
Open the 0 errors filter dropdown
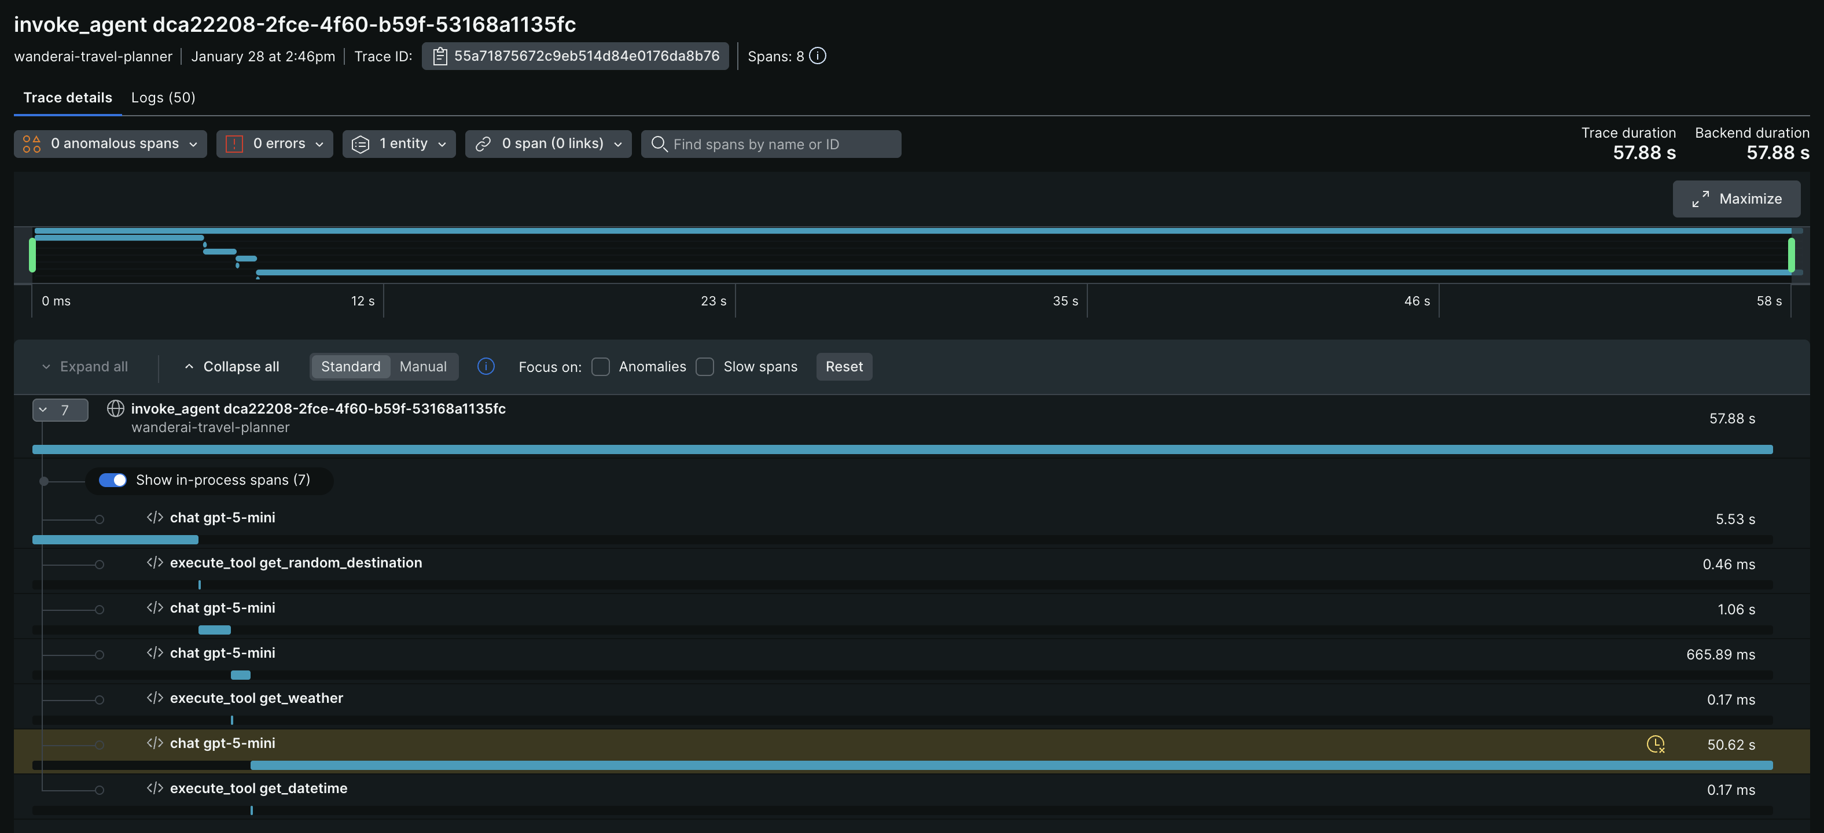pyautogui.click(x=275, y=143)
